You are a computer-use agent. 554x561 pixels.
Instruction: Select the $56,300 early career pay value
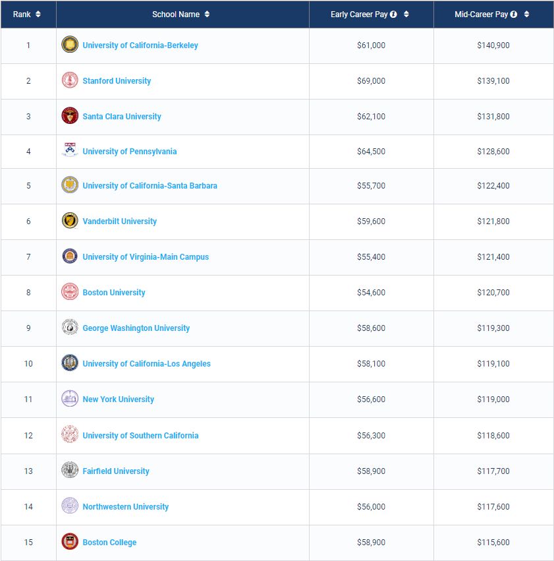371,436
